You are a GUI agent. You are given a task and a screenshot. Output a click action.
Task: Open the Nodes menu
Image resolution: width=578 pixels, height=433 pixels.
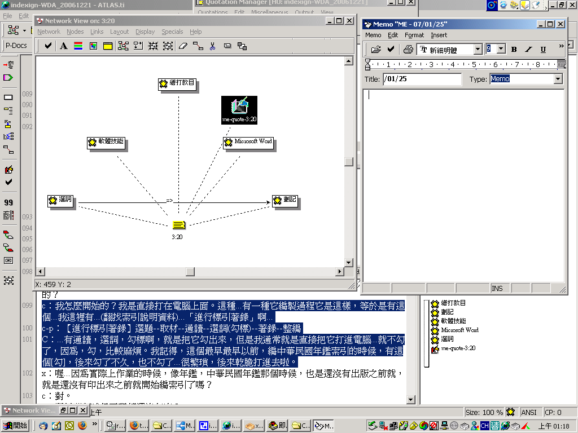tap(75, 32)
